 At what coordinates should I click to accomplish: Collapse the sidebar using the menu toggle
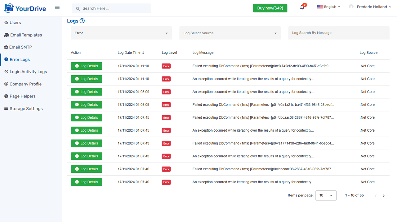coord(57,7)
